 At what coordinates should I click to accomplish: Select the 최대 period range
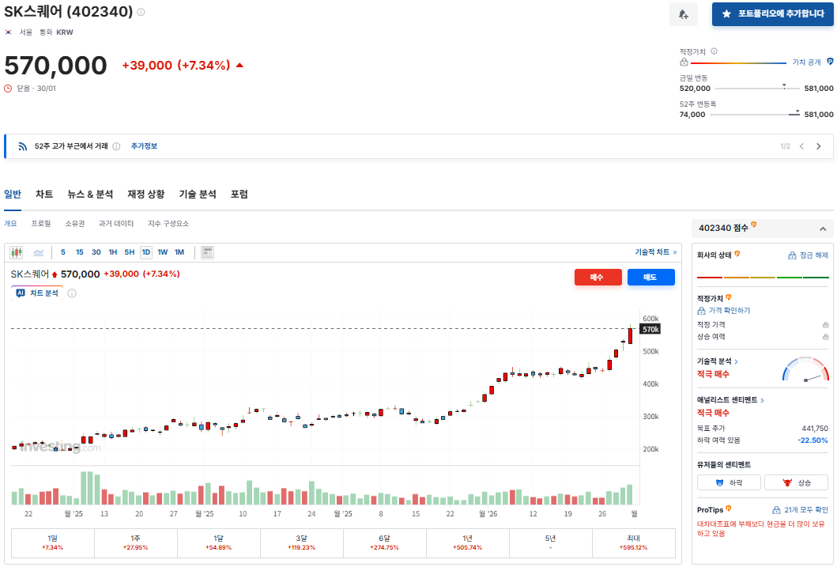pyautogui.click(x=634, y=542)
